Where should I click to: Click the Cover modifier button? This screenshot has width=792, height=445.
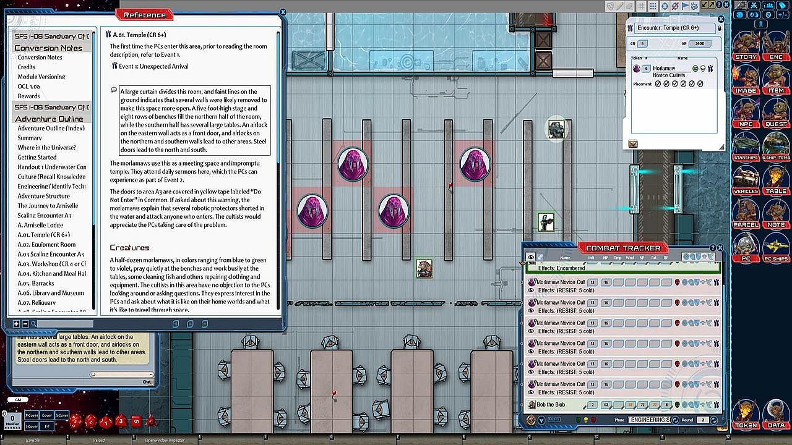[46, 415]
